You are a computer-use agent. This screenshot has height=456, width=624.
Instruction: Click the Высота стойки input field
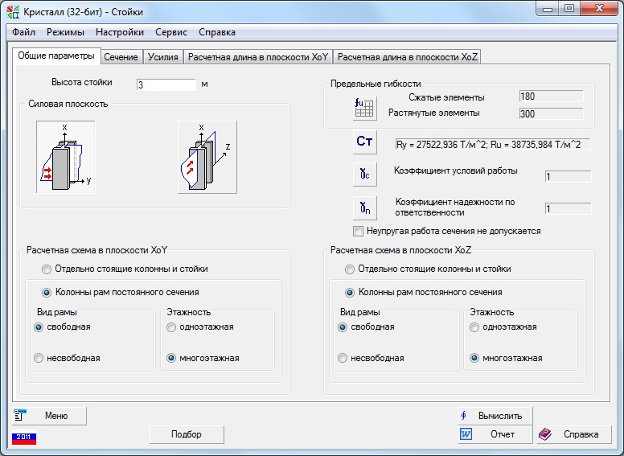(166, 84)
